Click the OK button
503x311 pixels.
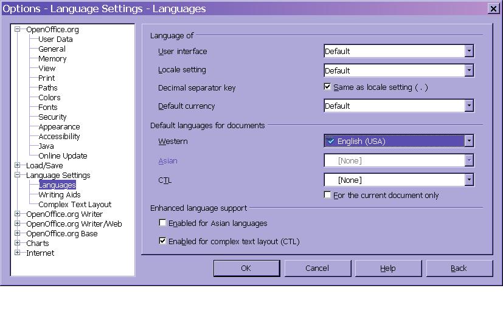pyautogui.click(x=246, y=268)
